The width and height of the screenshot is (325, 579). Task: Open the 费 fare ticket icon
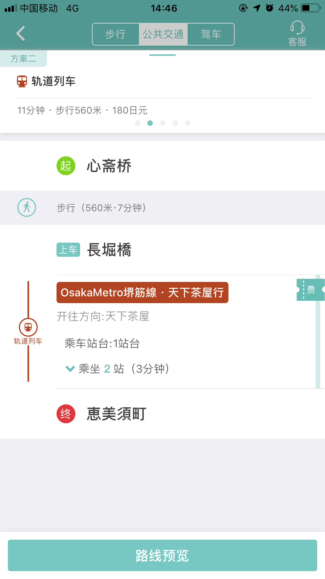(x=311, y=290)
